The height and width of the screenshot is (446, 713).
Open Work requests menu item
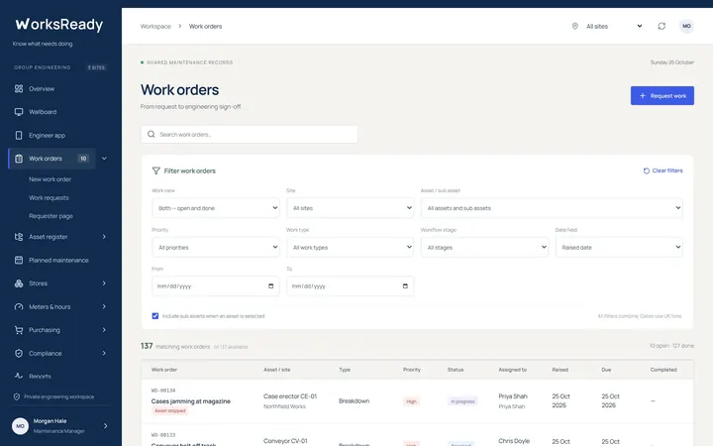(x=49, y=198)
